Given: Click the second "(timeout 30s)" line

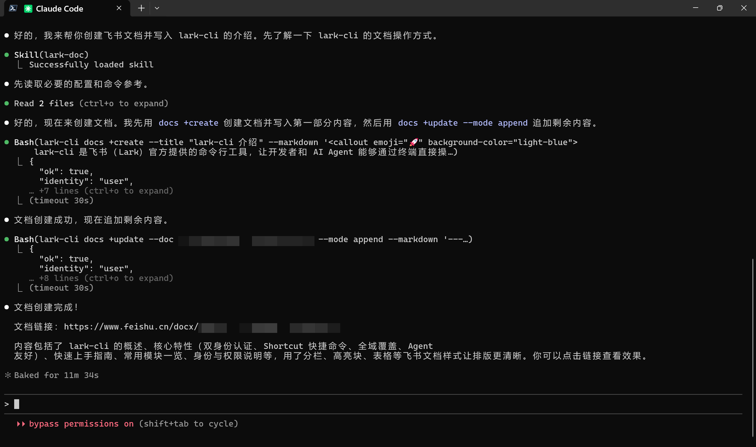Looking at the screenshot, I should (x=61, y=288).
